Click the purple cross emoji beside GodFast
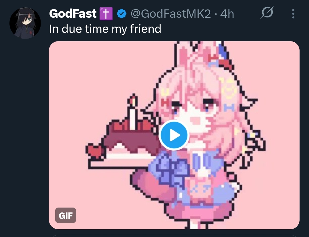 coord(106,14)
